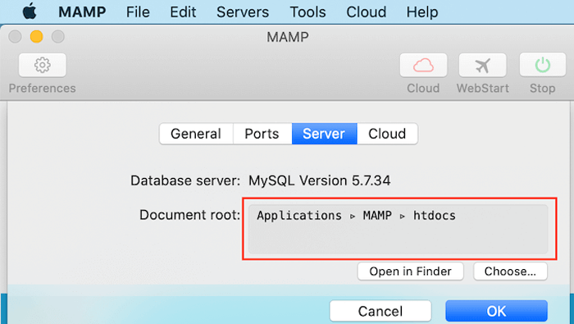Open the Edit menu
Screen dimensions: 574x324
click(183, 12)
